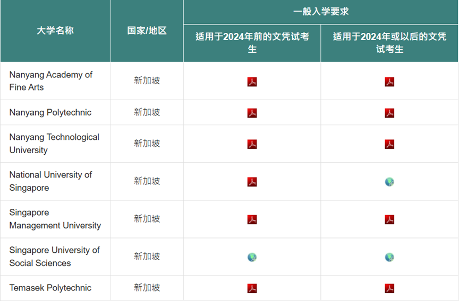Click the text Temasek Polytechnic
The height and width of the screenshot is (301, 459).
click(x=50, y=288)
